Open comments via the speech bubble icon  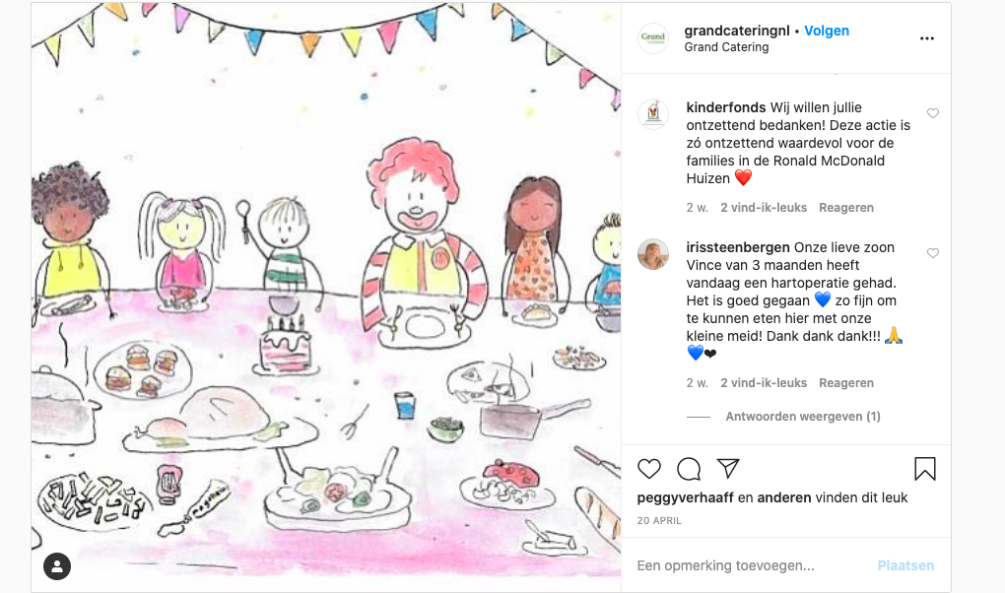coord(689,469)
